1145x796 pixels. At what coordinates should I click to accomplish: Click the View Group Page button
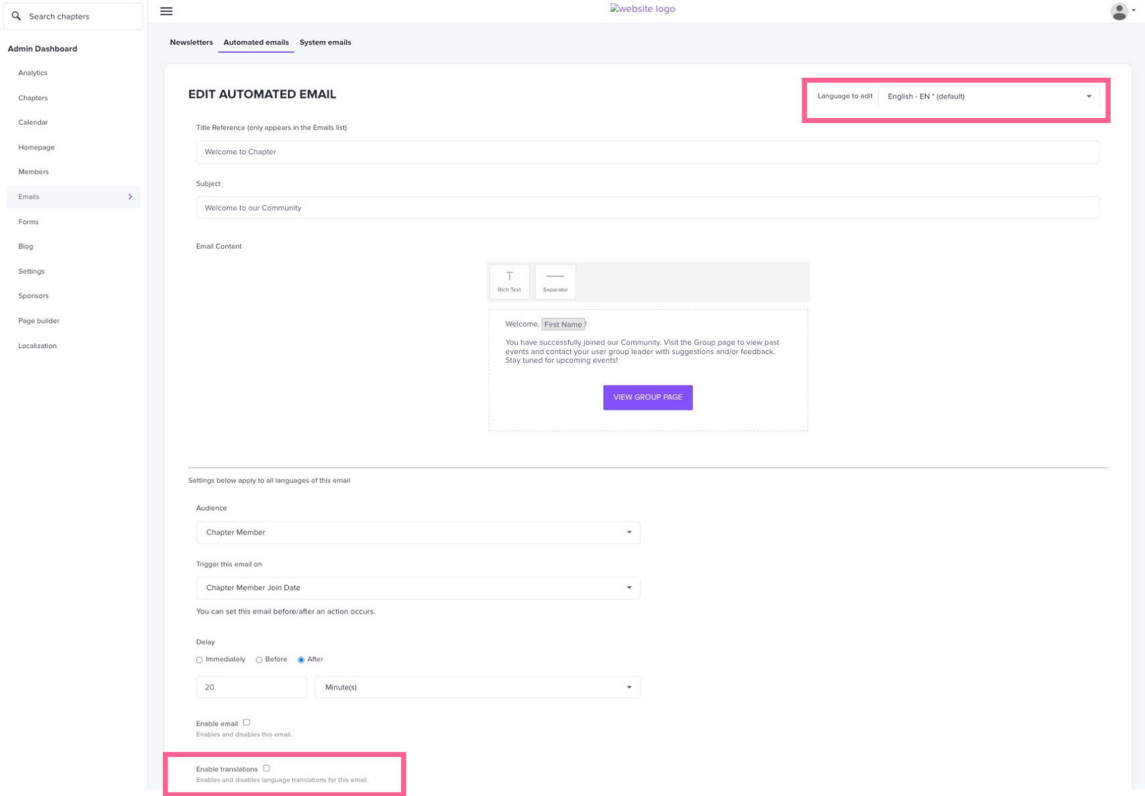647,398
